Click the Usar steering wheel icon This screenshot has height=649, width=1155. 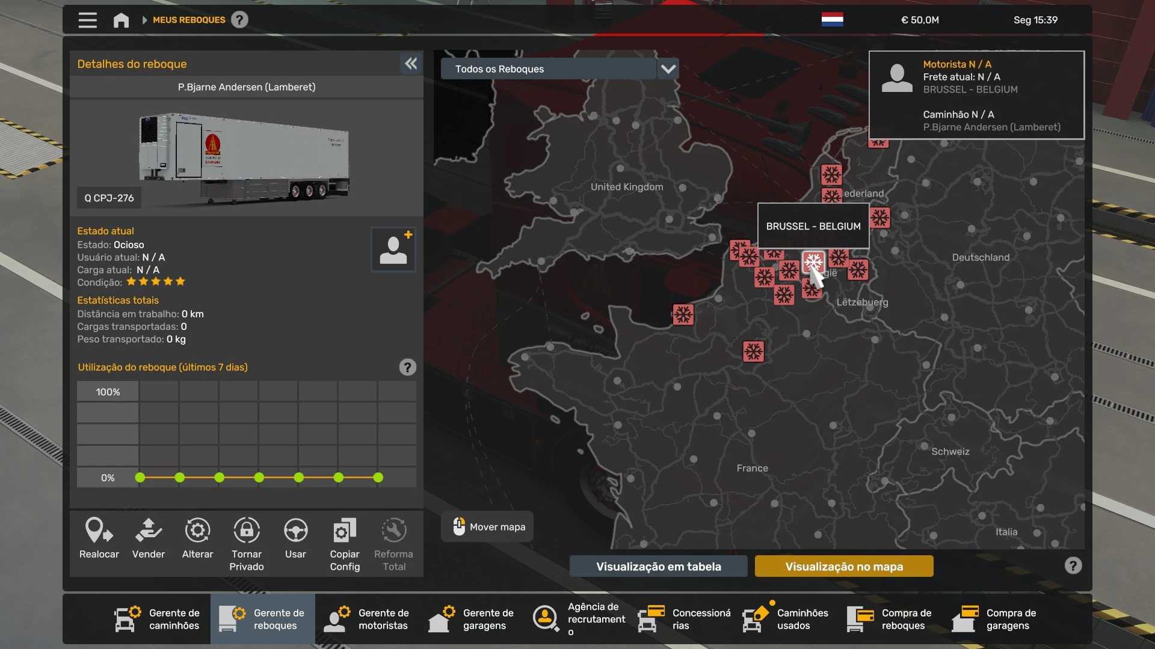pyautogui.click(x=295, y=531)
